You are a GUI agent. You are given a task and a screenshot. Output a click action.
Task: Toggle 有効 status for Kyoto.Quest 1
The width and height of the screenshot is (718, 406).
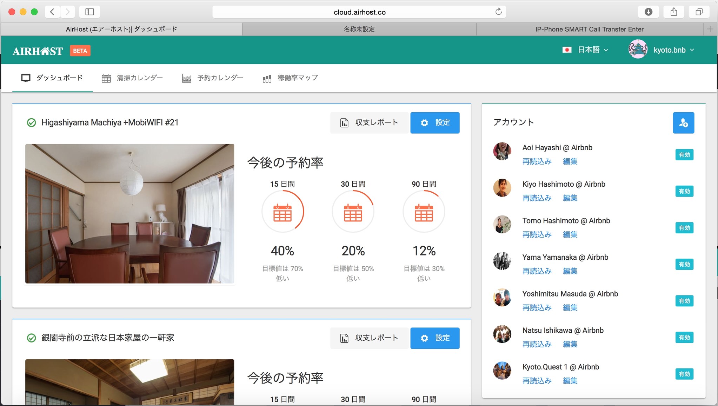point(684,374)
